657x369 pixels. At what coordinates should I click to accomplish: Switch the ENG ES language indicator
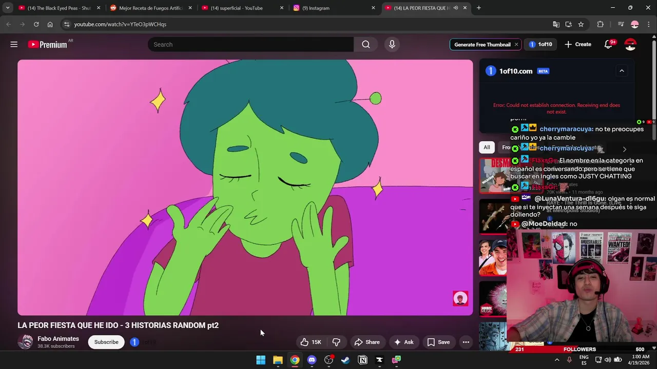pos(584,360)
